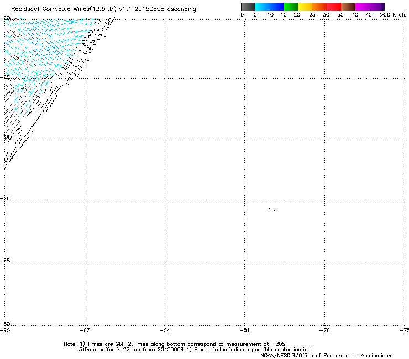Viewport: 409px width, 359px height.
Task: Click the legend label '25'
Action: pos(312,15)
